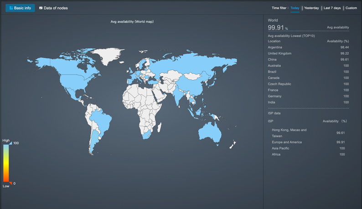Click the Location column header

click(274, 41)
